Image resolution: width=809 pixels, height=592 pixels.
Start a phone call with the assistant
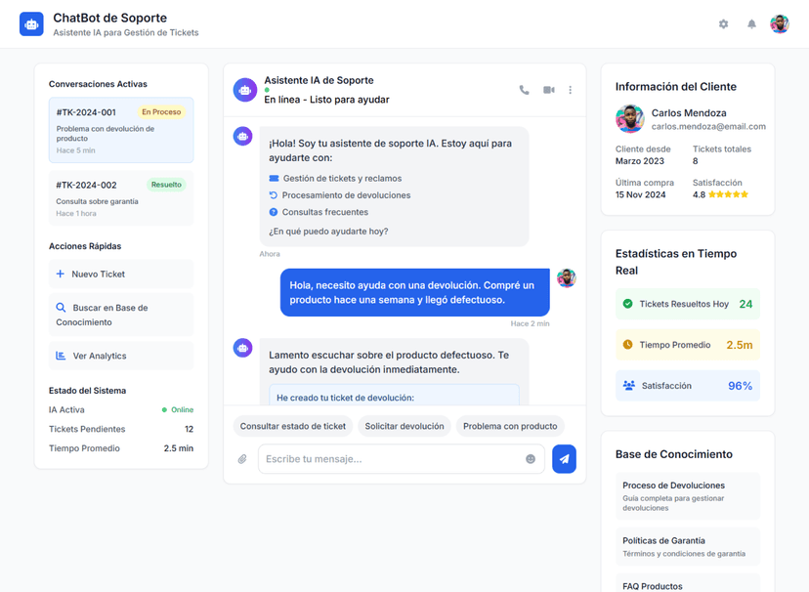[525, 90]
